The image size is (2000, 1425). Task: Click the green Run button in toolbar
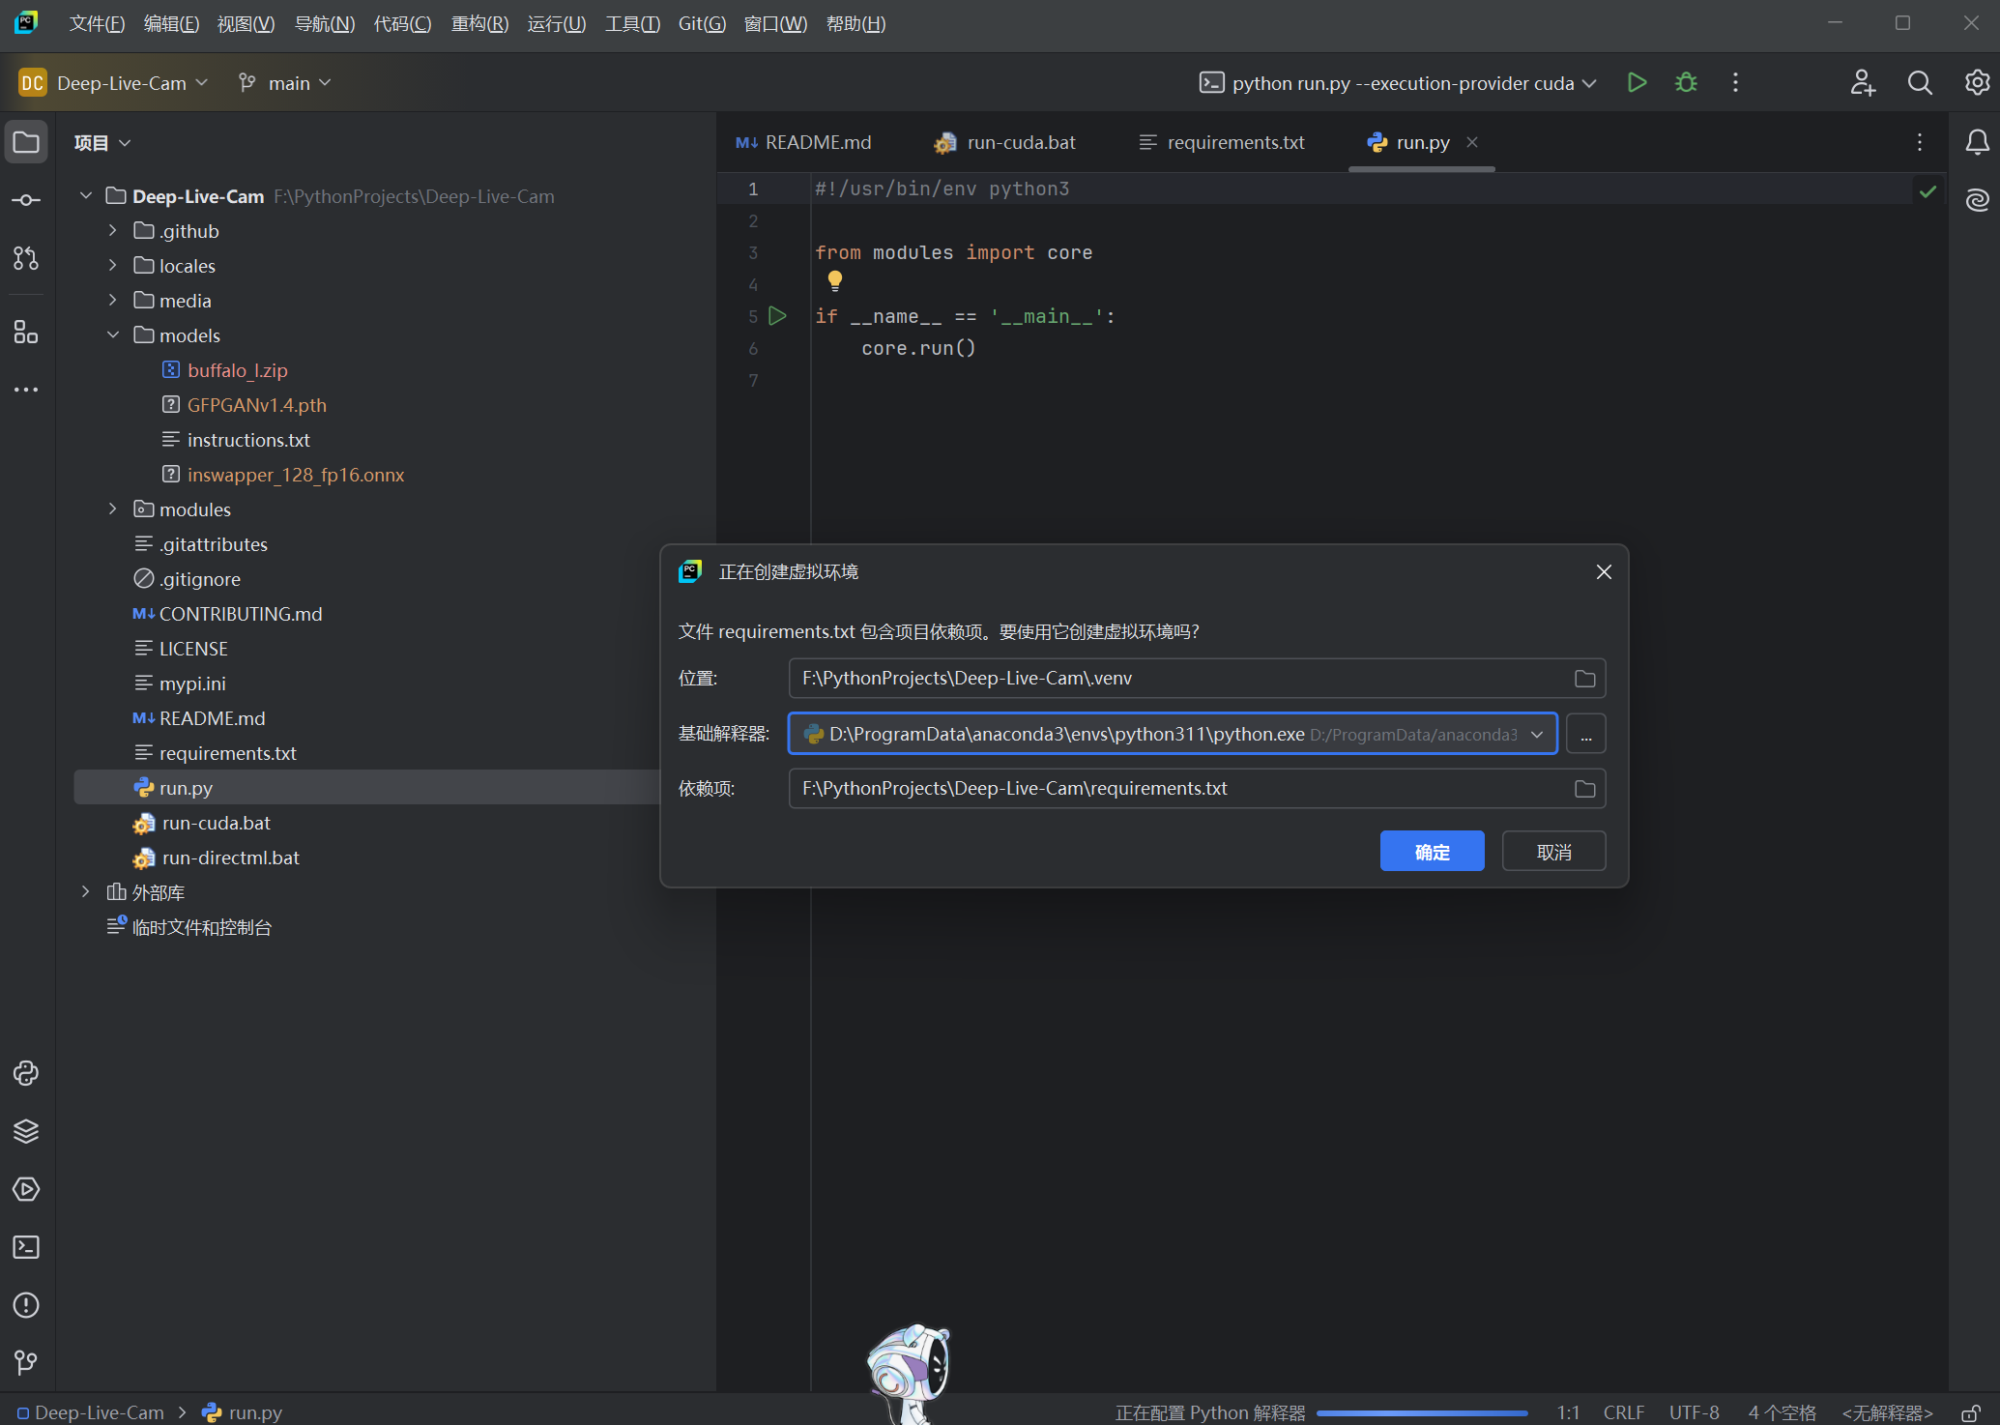(x=1637, y=83)
